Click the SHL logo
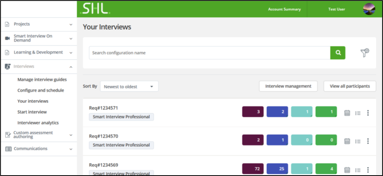The image size is (383, 176). point(95,9)
